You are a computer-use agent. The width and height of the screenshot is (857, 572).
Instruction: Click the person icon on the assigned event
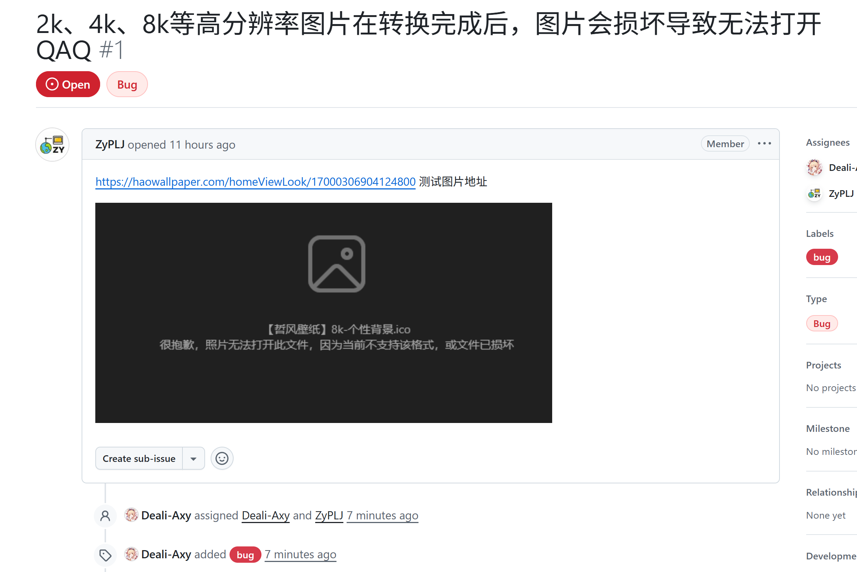click(105, 516)
